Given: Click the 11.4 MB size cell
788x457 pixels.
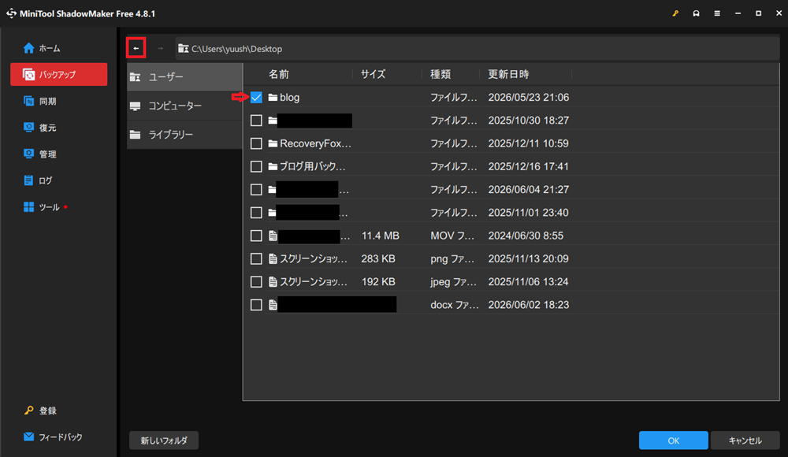Looking at the screenshot, I should click(x=381, y=236).
